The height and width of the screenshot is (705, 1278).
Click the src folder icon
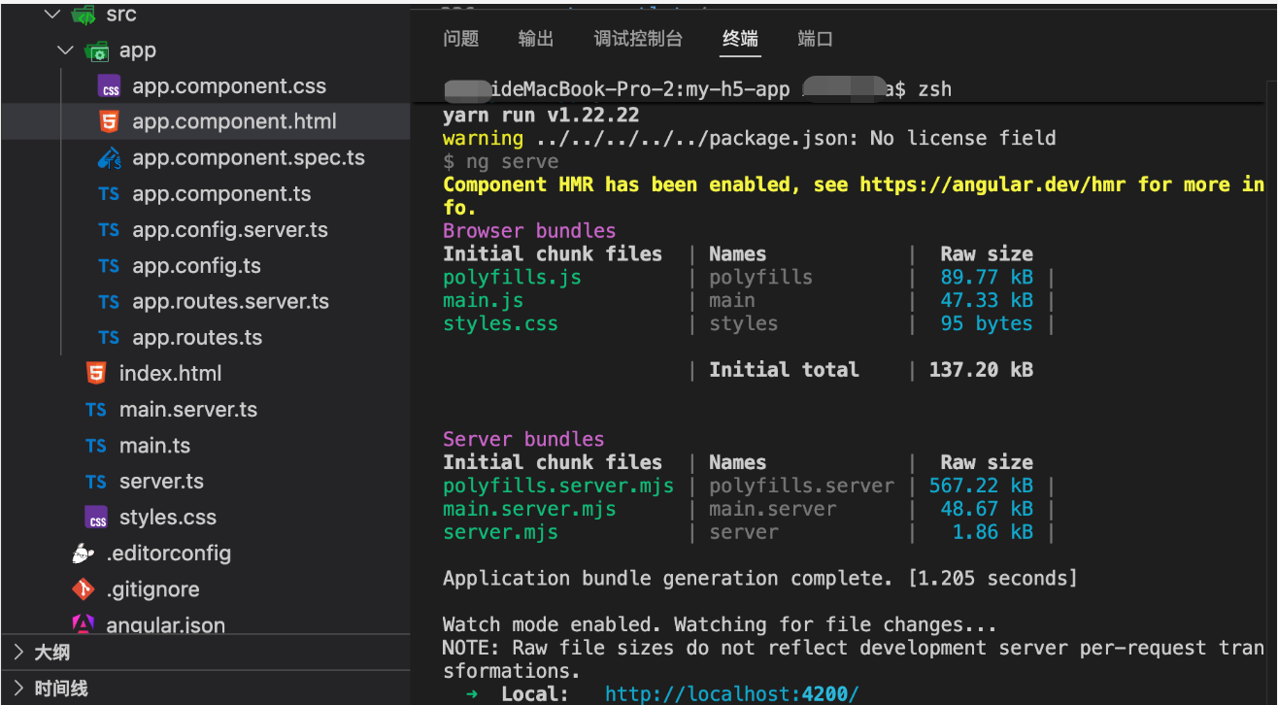(x=83, y=15)
